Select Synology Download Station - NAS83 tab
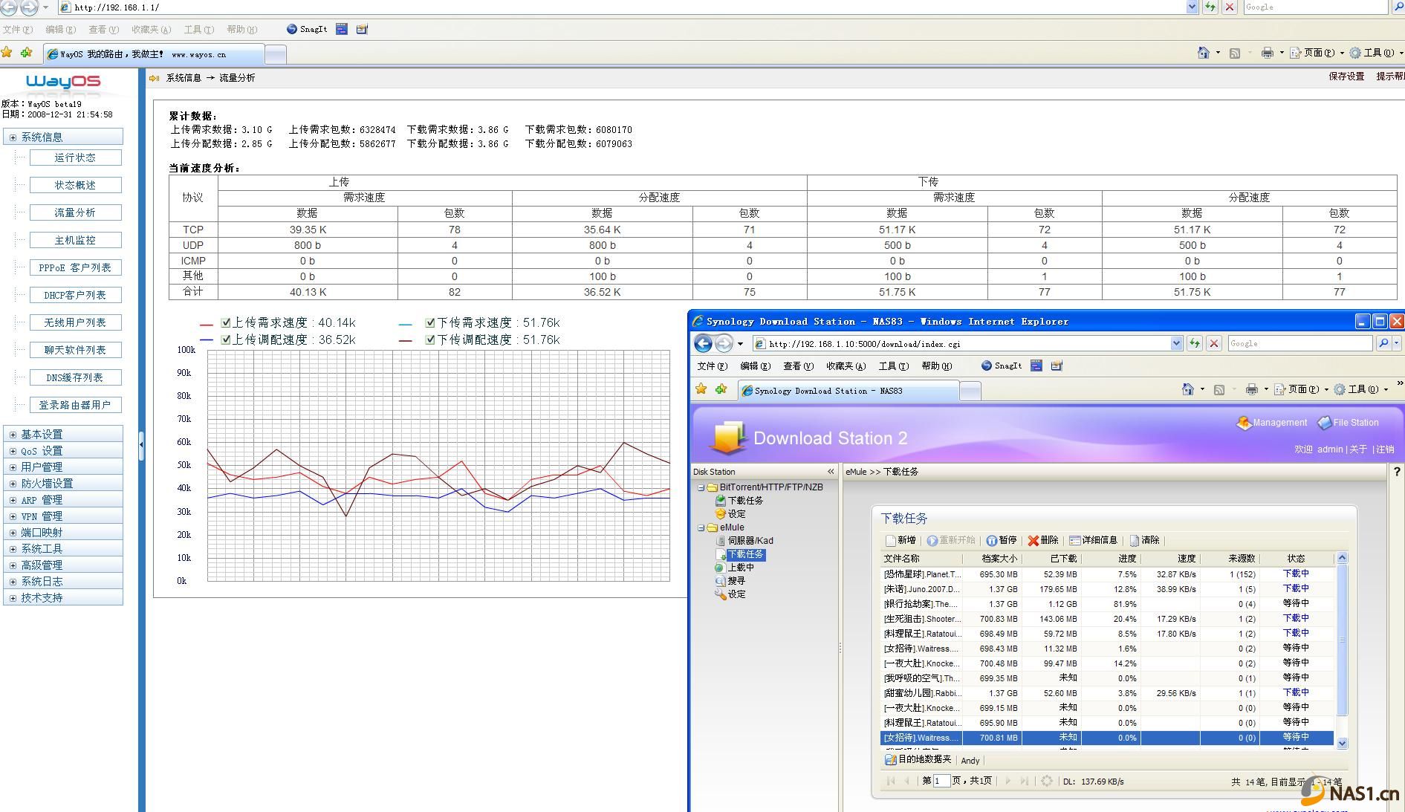Viewport: 1405px width, 812px height. (x=848, y=391)
